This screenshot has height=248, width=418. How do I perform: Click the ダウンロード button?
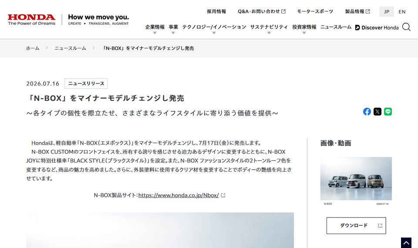(x=356, y=226)
